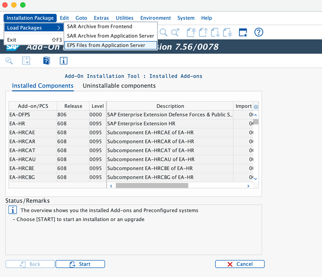Select the EA-DFPS row cell
322x277 pixels.
pos(33,115)
